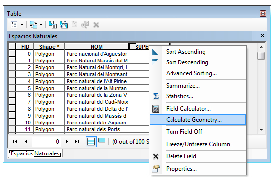The width and height of the screenshot is (273, 184).
Task: Click the Sort Ascending icon
Action: [155, 52]
